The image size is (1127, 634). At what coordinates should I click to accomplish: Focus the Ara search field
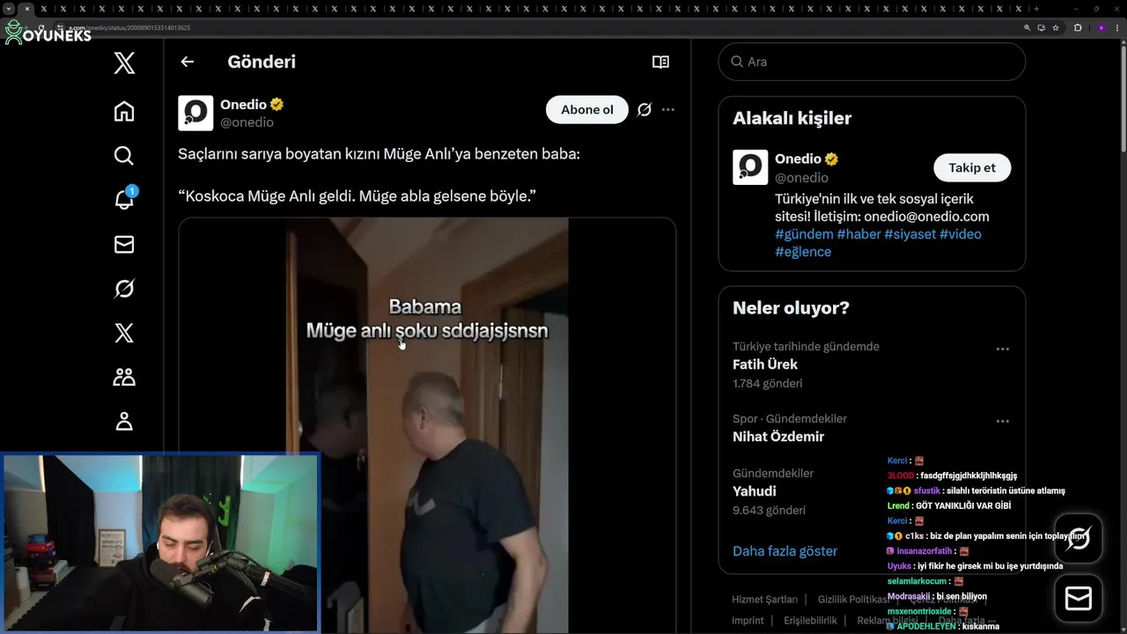click(x=872, y=62)
